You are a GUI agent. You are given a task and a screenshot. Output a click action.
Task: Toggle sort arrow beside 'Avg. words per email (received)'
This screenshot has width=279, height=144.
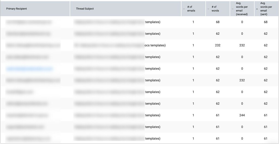click(233, 9)
